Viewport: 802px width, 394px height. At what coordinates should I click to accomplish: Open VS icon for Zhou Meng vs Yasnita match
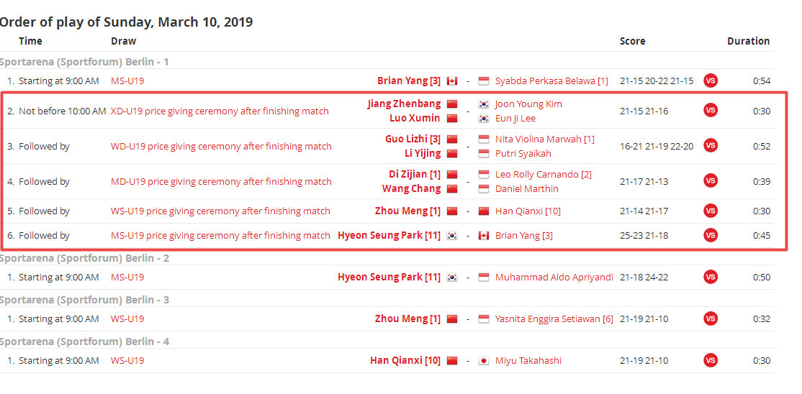(710, 319)
